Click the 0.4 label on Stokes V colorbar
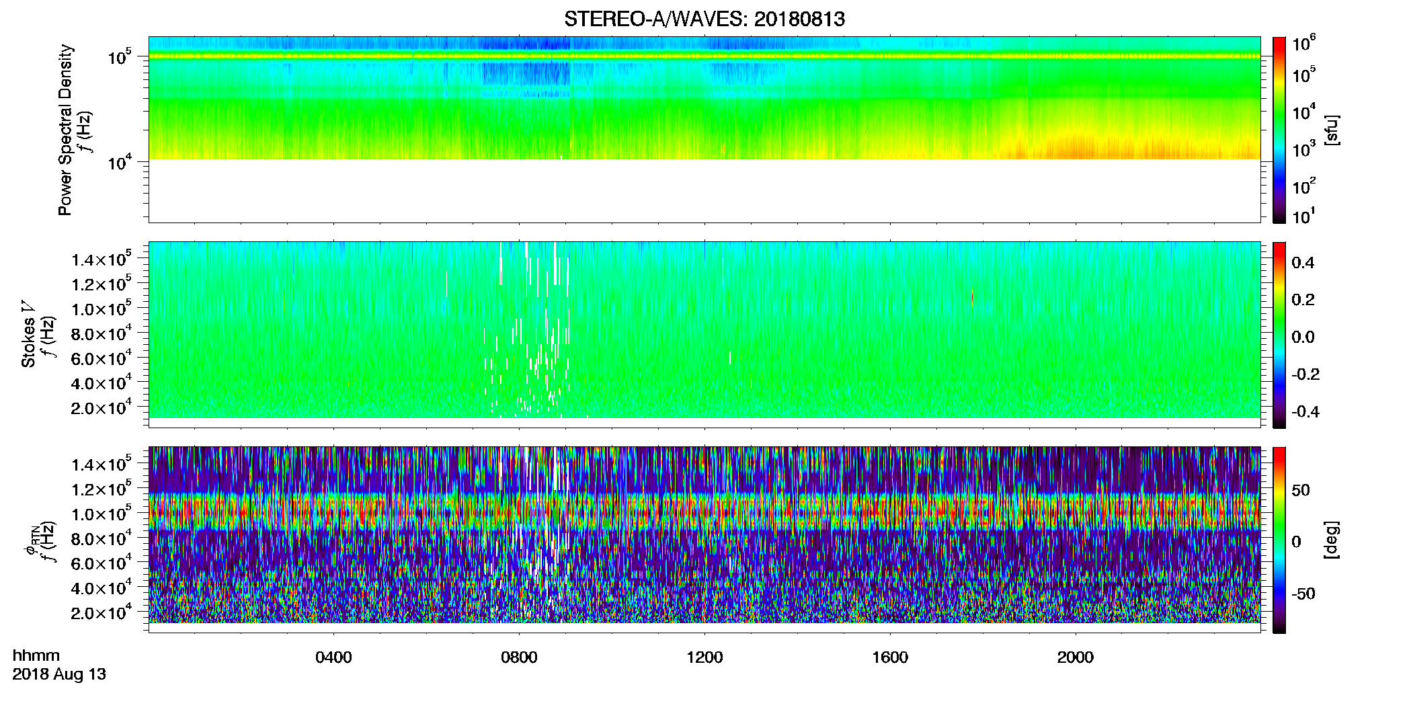 point(1303,263)
